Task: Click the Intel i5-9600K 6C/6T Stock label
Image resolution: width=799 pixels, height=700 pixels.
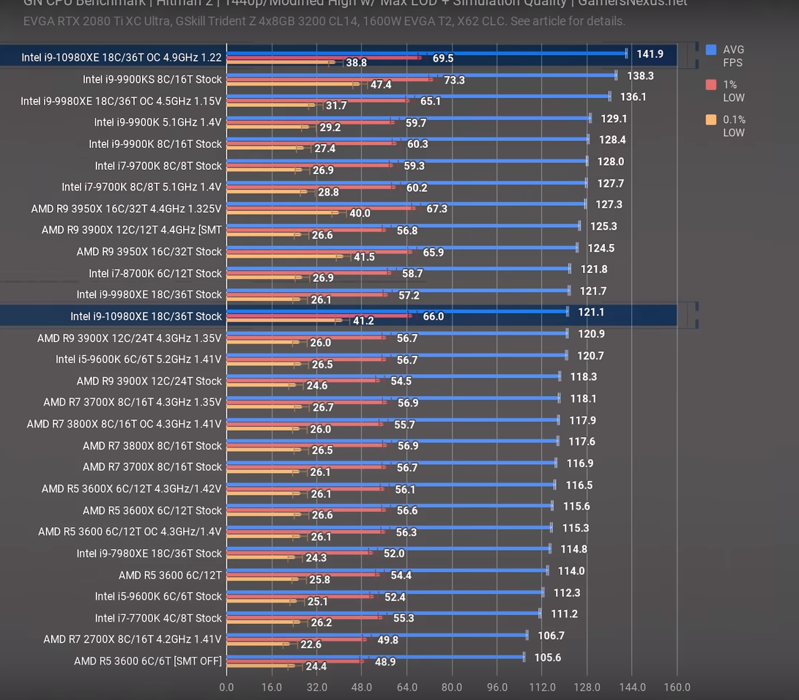Action: [x=158, y=597]
